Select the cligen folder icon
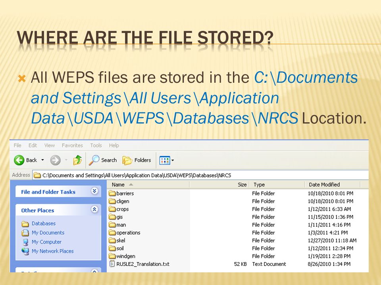Screen dimensions: 381x285 (x=112, y=201)
